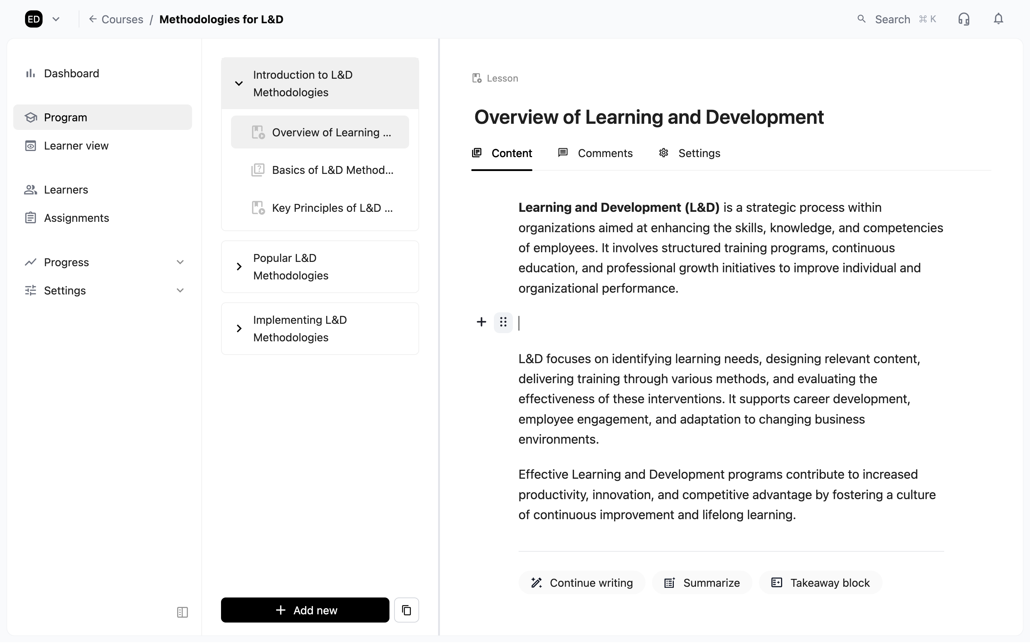Open the Learners section
The height and width of the screenshot is (644, 1030).
tap(66, 189)
